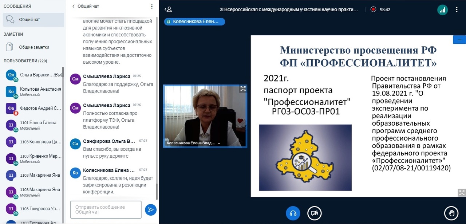
Task: Expand Колесникова Елена webcam name dropdown
Action: tap(219, 144)
